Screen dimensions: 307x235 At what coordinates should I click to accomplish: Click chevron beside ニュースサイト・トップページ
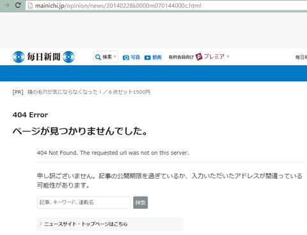pyautogui.click(x=40, y=224)
